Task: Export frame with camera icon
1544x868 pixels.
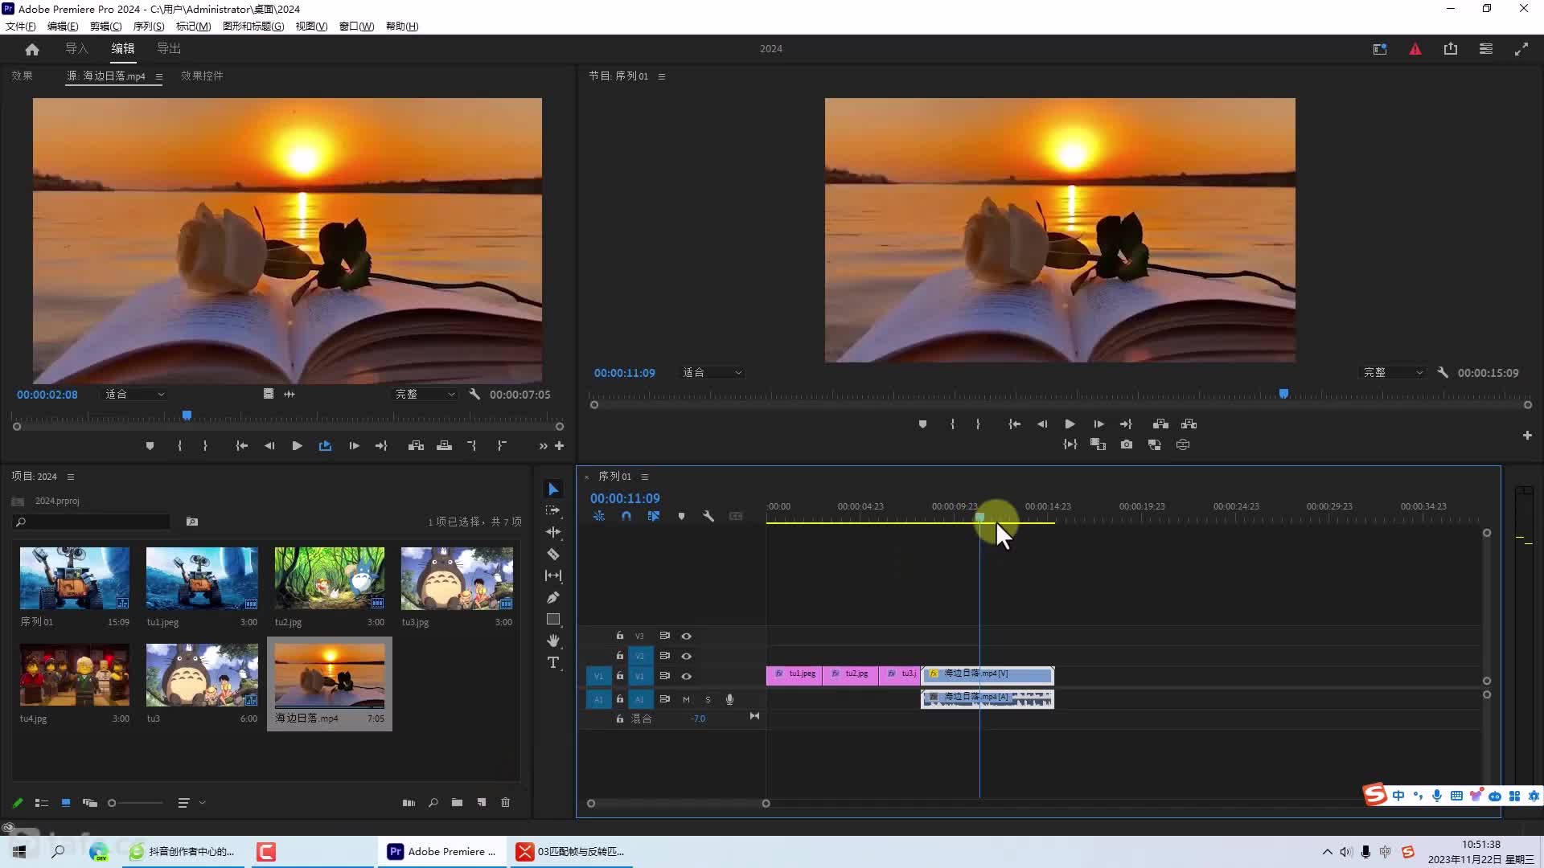Action: [x=1127, y=444]
